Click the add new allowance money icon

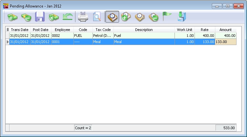click(12, 17)
